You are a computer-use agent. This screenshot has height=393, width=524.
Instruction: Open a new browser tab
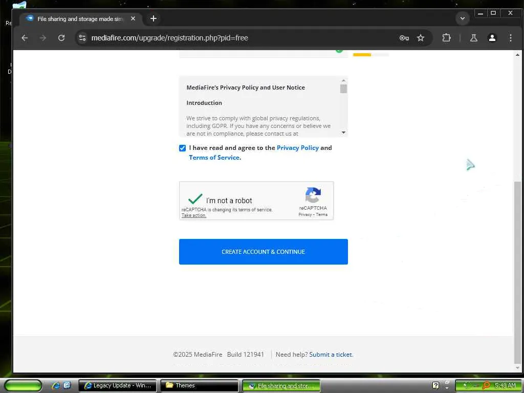click(154, 19)
